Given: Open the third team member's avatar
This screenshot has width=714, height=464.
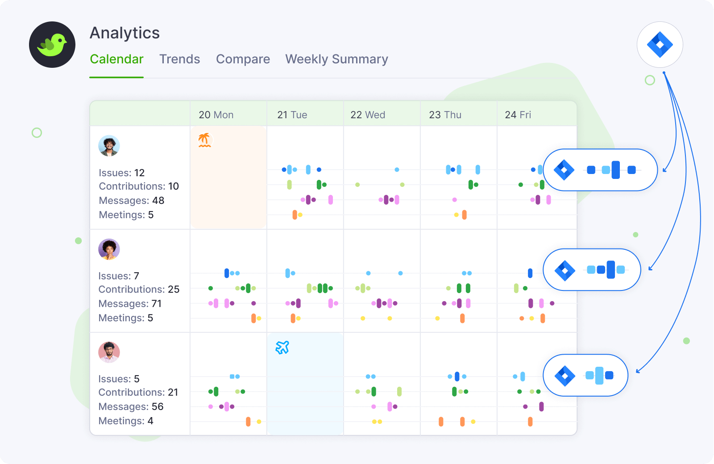Looking at the screenshot, I should point(109,352).
